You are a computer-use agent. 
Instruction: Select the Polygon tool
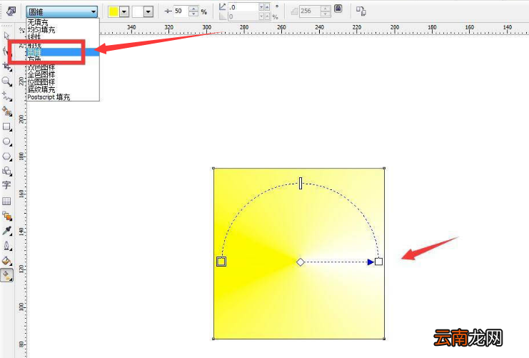[x=6, y=156]
